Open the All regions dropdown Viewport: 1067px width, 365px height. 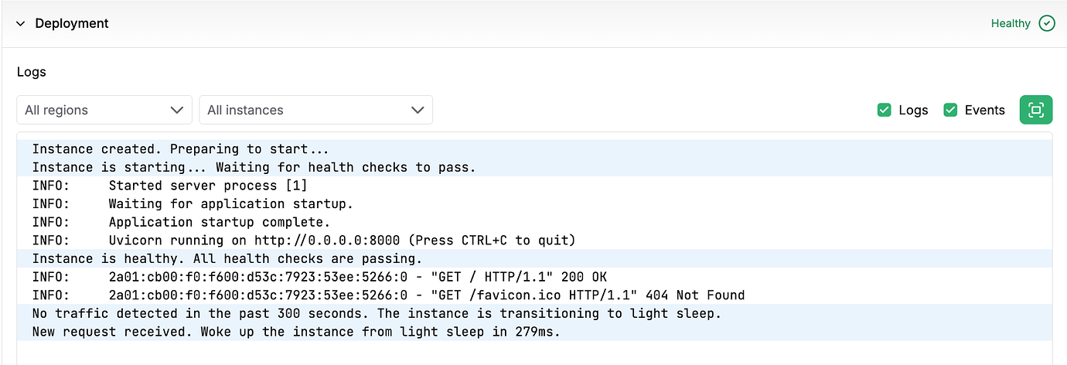tap(104, 110)
